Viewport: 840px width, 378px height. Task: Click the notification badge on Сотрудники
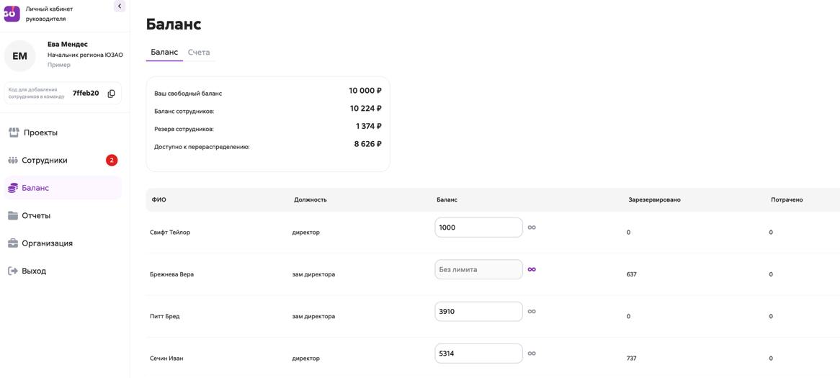[x=112, y=160]
